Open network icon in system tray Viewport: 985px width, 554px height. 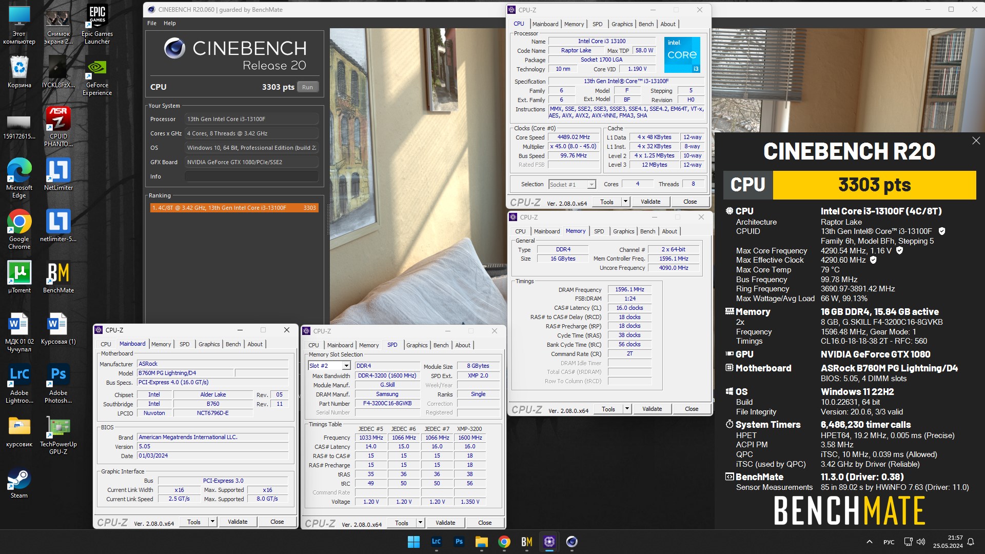tap(908, 542)
